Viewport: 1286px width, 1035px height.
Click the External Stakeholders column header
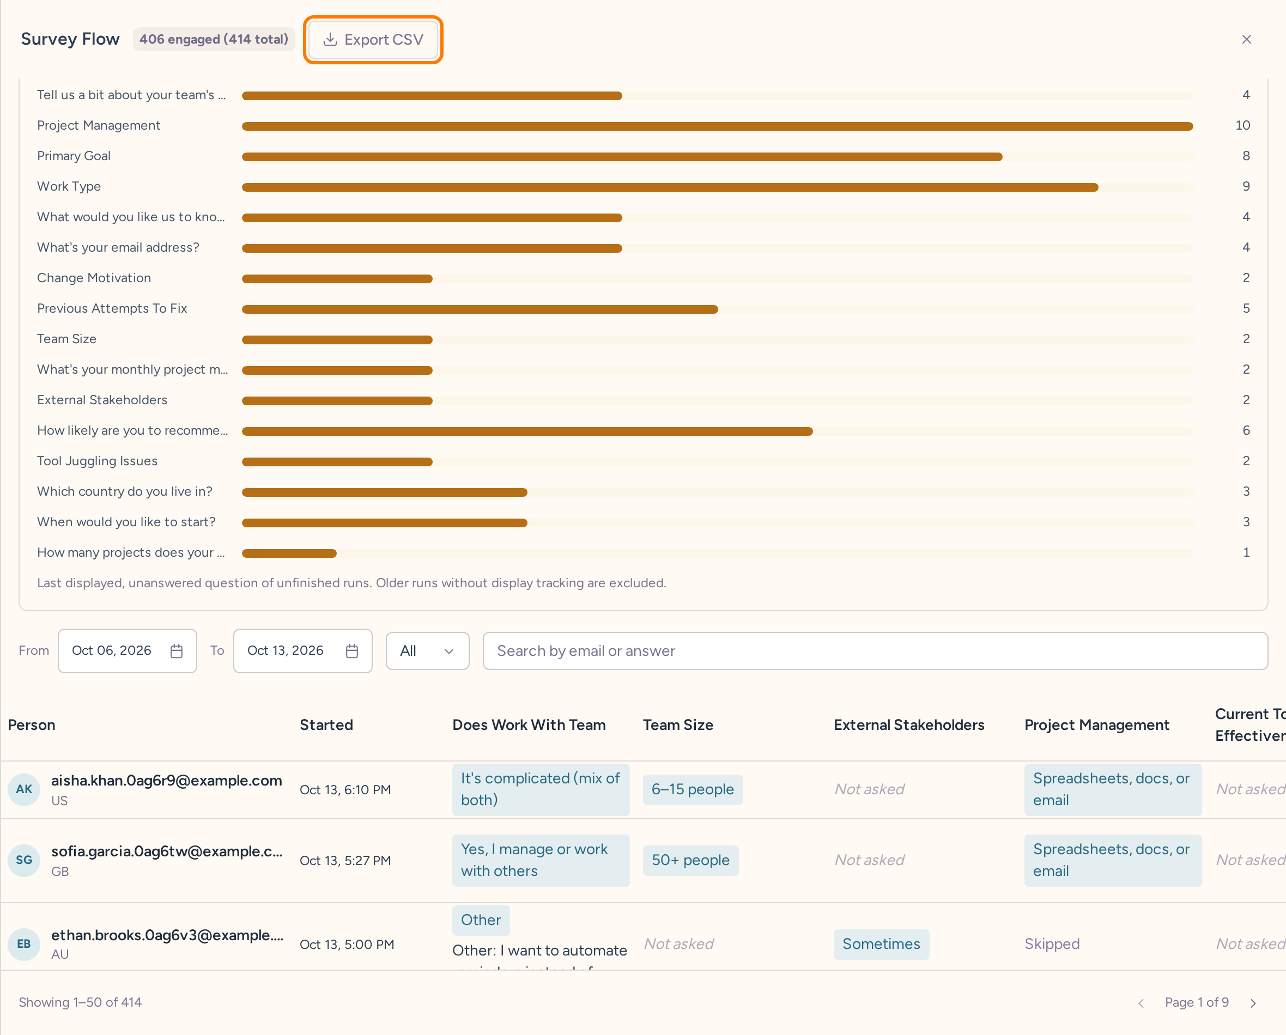[x=908, y=724]
